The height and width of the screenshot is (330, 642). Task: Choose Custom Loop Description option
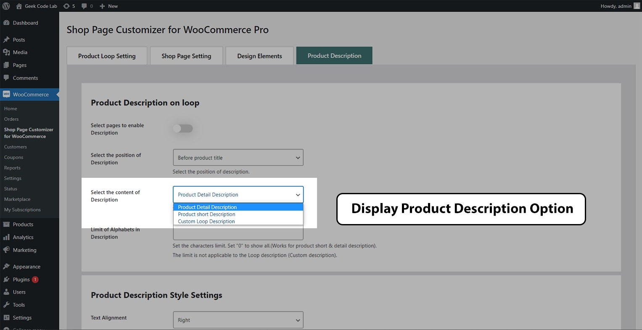pos(238,222)
